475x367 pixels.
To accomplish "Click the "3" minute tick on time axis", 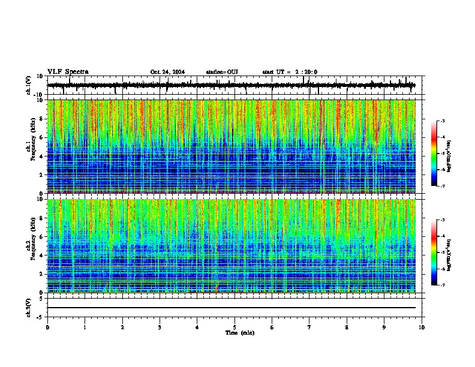I will [x=160, y=327].
